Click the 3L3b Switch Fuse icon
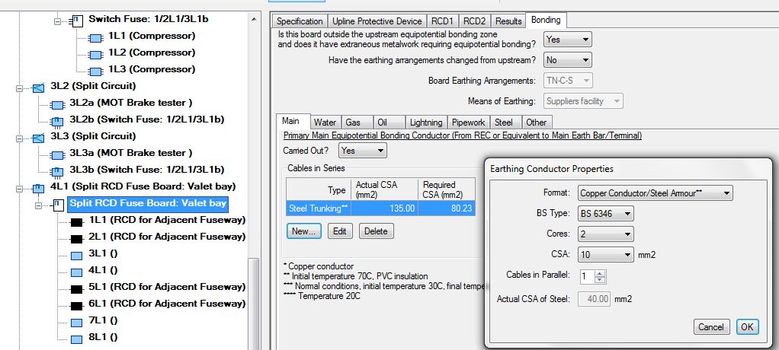This screenshot has width=779, height=350. tap(58, 171)
